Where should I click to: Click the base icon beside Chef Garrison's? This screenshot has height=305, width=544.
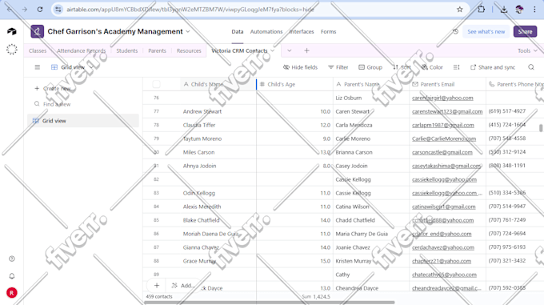[x=37, y=31]
